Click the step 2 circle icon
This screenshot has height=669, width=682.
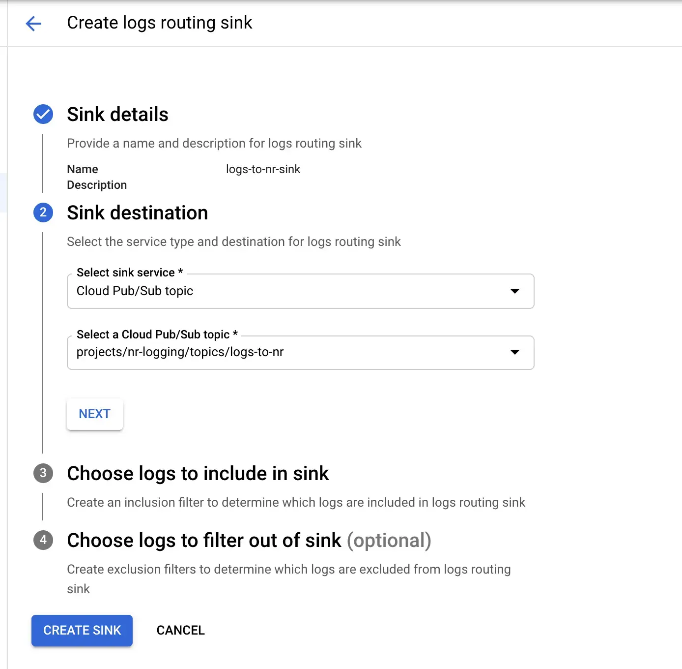point(43,213)
